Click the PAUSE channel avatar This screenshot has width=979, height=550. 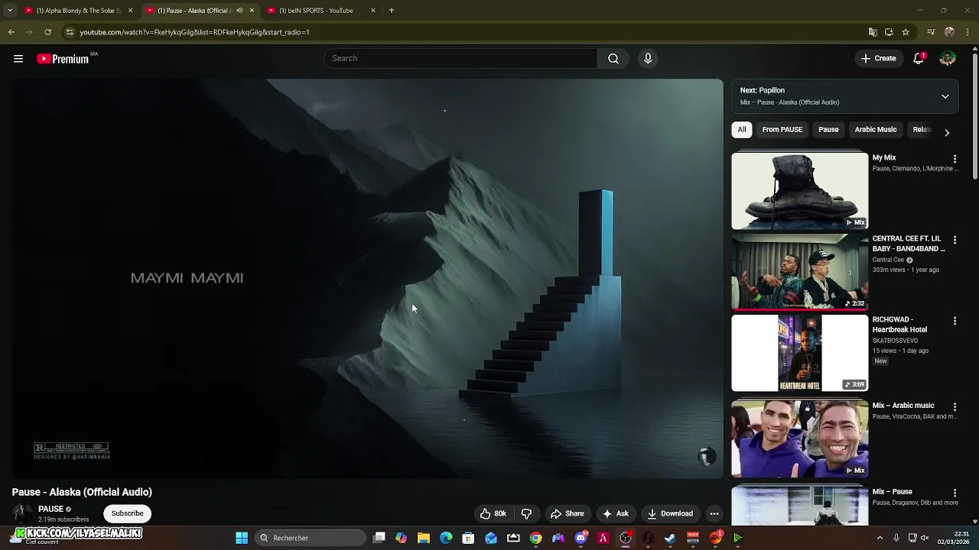[x=22, y=513]
